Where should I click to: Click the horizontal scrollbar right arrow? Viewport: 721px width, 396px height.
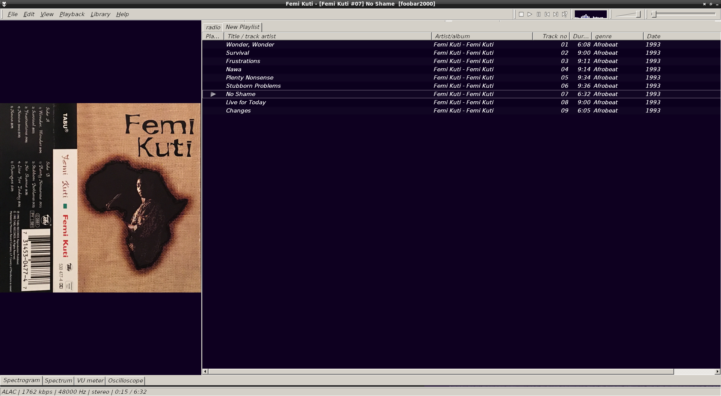[717, 372]
